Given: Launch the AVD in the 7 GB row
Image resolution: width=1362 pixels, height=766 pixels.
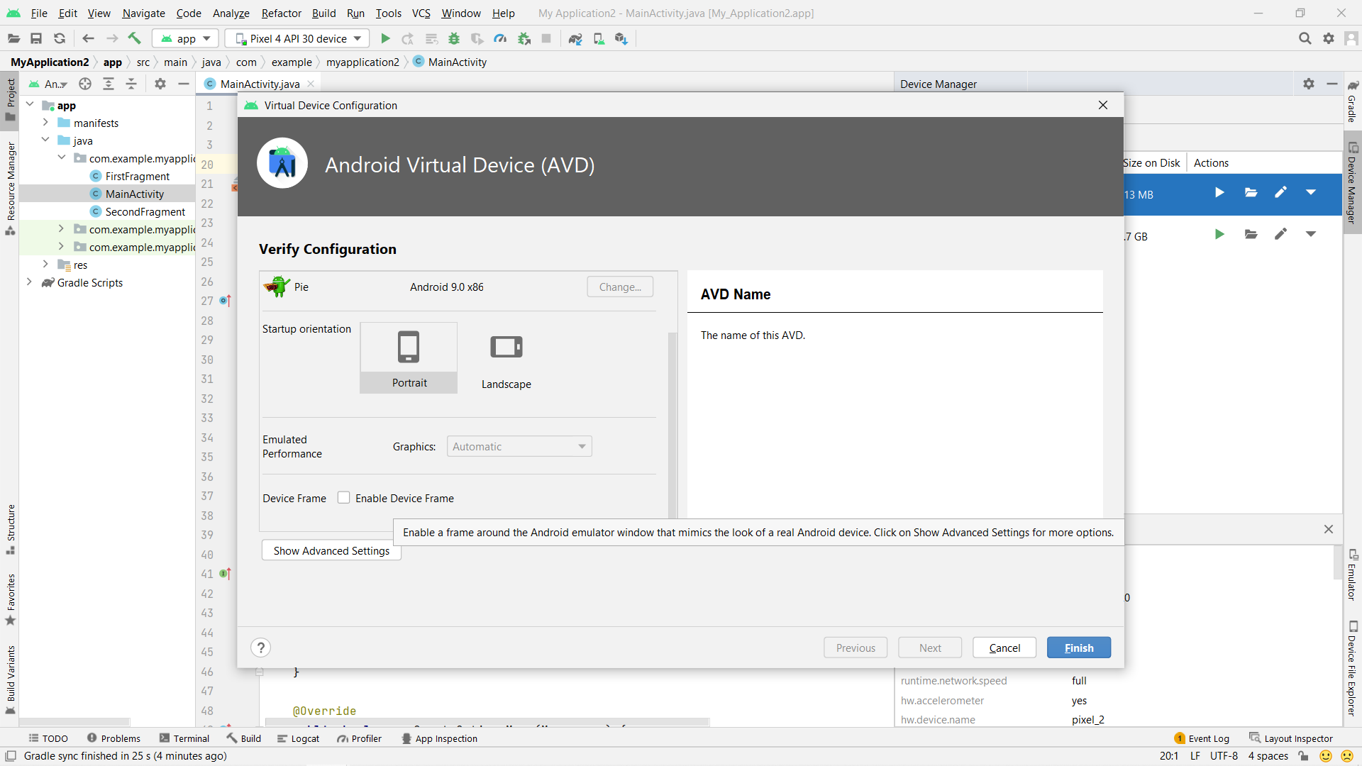Looking at the screenshot, I should click(1219, 234).
